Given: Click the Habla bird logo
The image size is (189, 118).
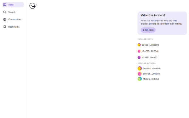Looking at the screenshot, I should pos(33,6).
